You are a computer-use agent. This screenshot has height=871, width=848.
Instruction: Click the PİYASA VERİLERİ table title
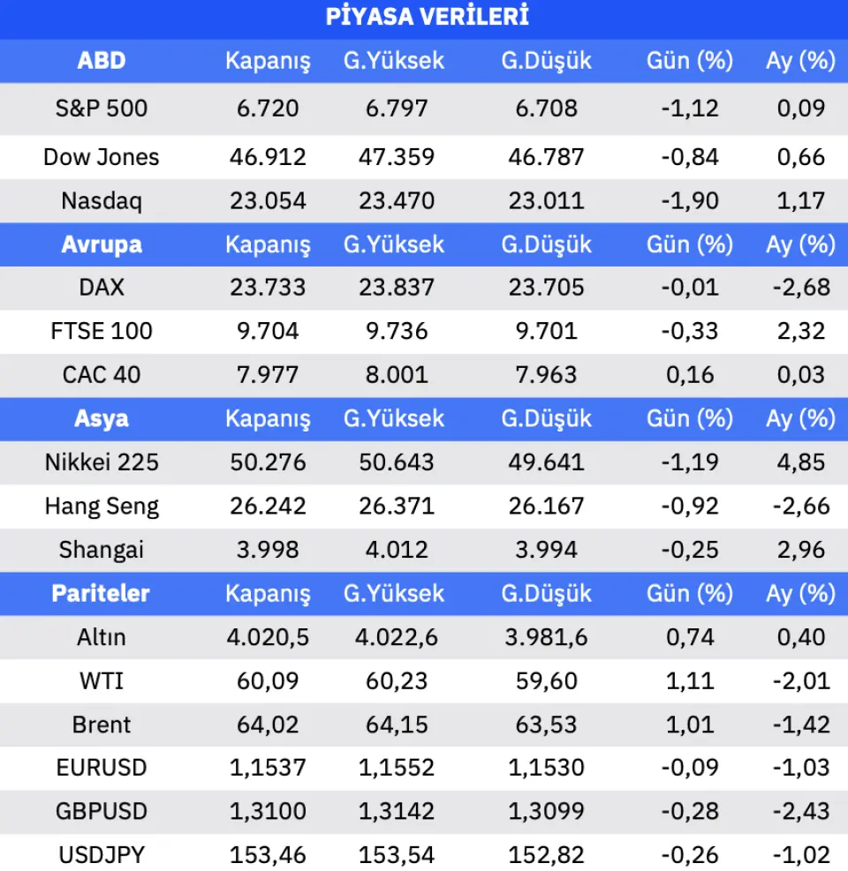[x=428, y=17]
